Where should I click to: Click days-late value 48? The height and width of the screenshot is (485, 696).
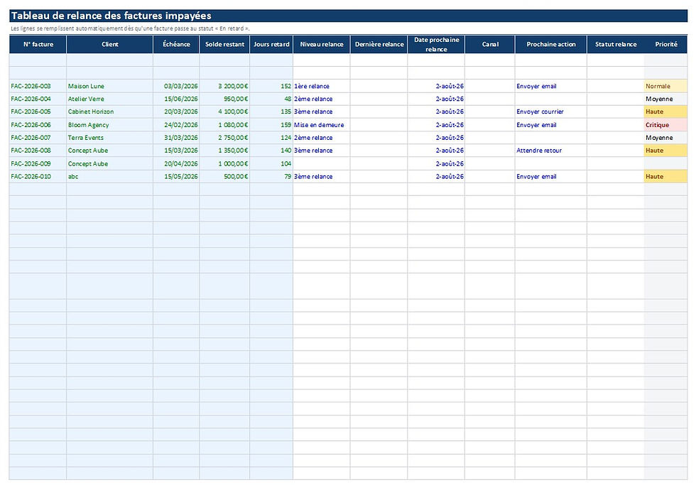[x=271, y=99]
